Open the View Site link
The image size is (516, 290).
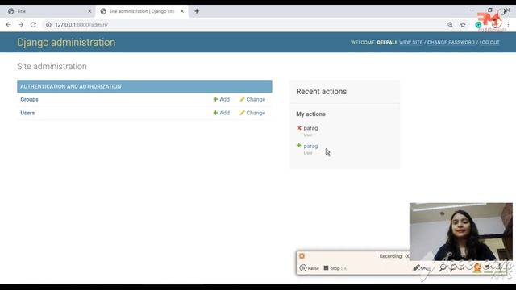[410, 42]
